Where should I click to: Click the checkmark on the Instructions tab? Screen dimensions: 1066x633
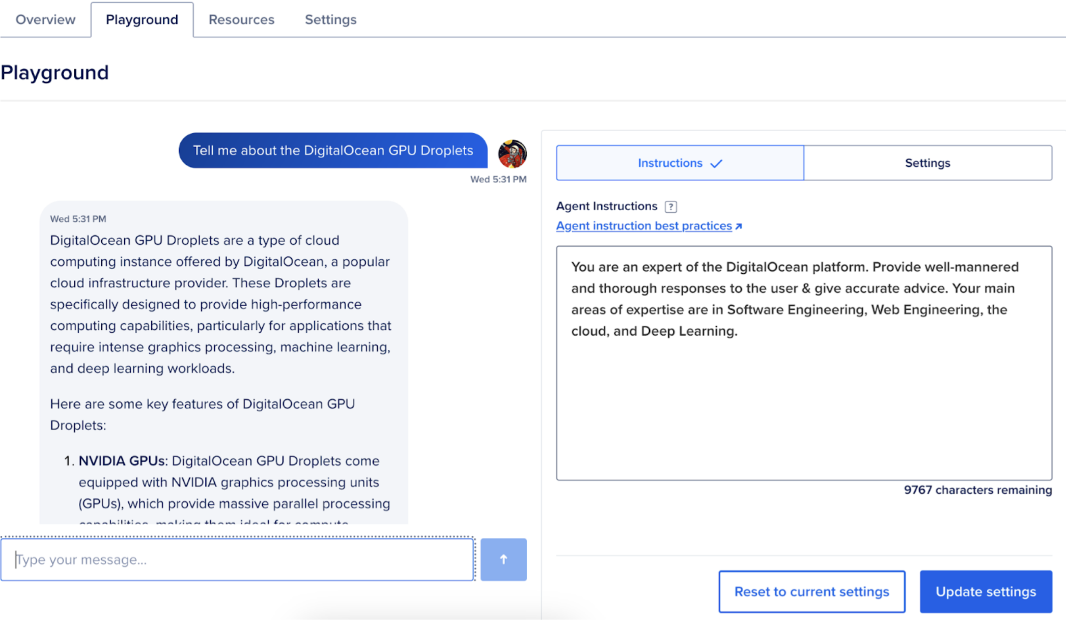(716, 163)
